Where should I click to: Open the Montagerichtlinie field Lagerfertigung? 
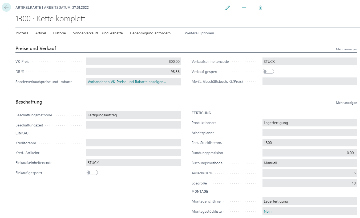[310, 201]
